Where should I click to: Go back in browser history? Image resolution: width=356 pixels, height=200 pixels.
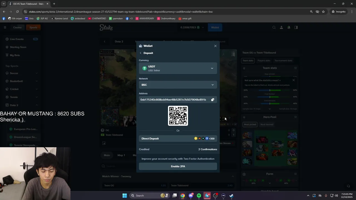click(4, 12)
